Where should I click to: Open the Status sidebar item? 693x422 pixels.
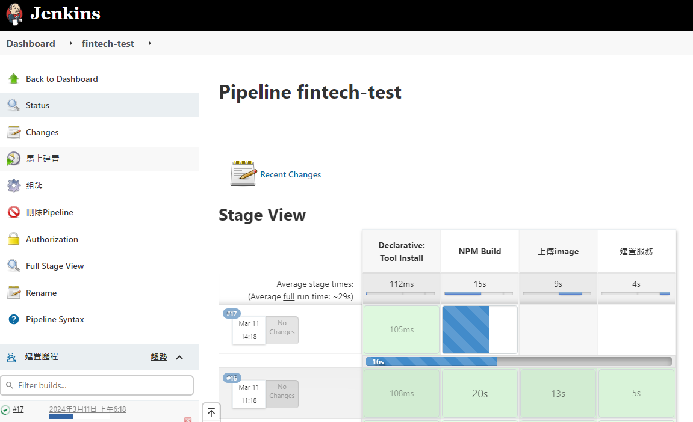[37, 105]
